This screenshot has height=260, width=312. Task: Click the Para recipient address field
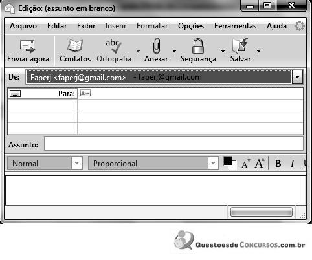(x=190, y=94)
